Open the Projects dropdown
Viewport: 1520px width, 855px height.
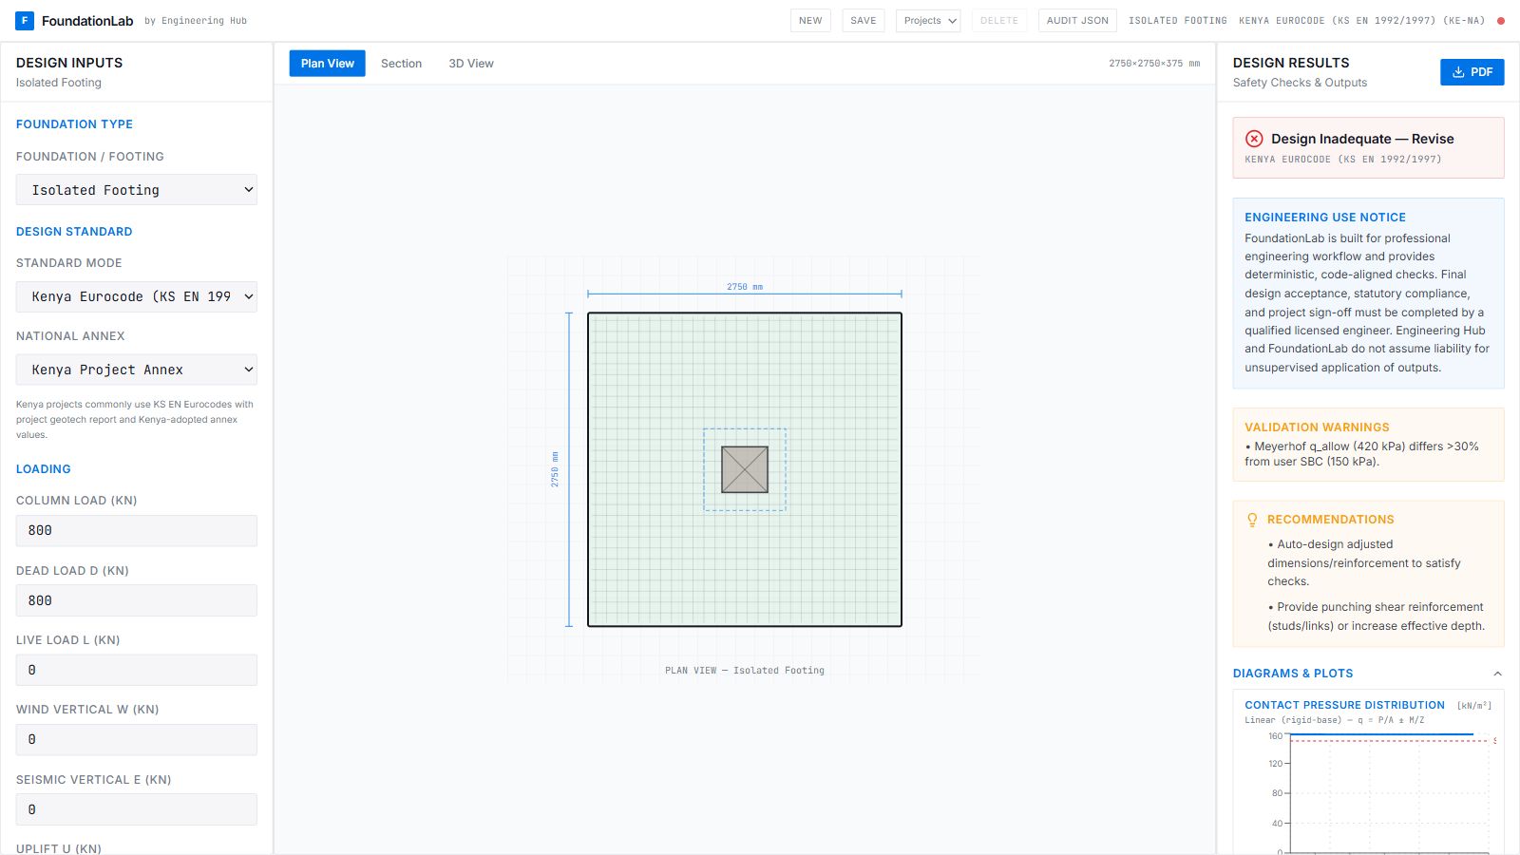tap(928, 21)
